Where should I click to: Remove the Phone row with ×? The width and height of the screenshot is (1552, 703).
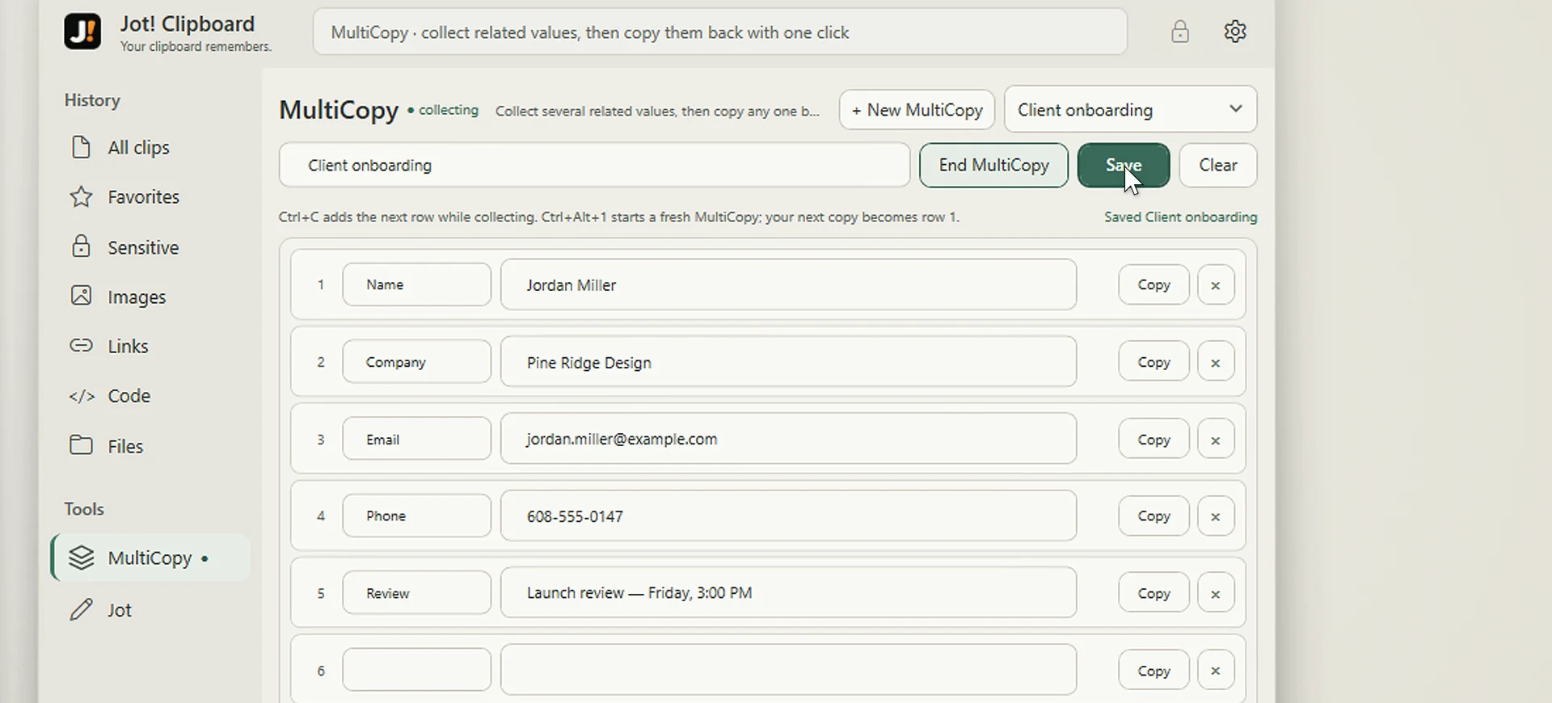tap(1215, 516)
